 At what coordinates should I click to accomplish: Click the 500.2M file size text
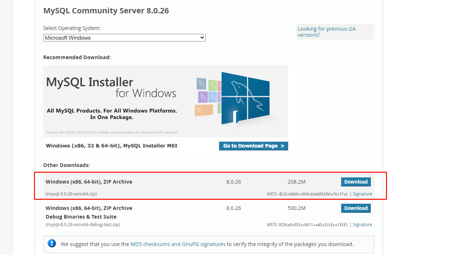[296, 208]
